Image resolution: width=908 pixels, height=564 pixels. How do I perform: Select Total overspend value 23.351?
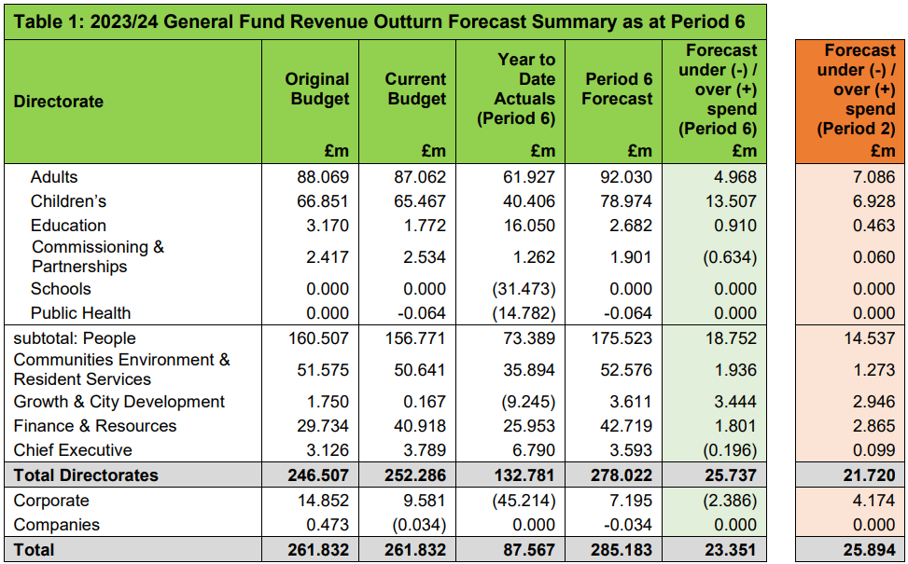tap(731, 550)
